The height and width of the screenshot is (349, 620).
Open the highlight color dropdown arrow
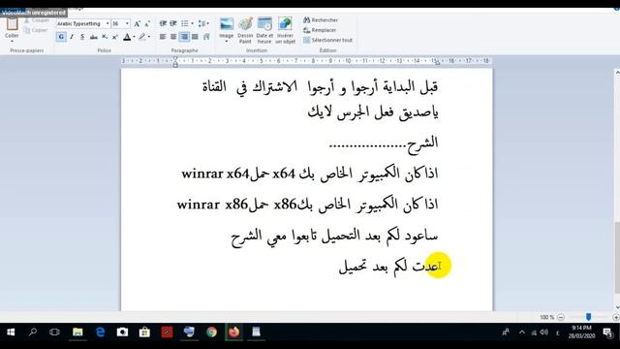pyautogui.click(x=149, y=37)
